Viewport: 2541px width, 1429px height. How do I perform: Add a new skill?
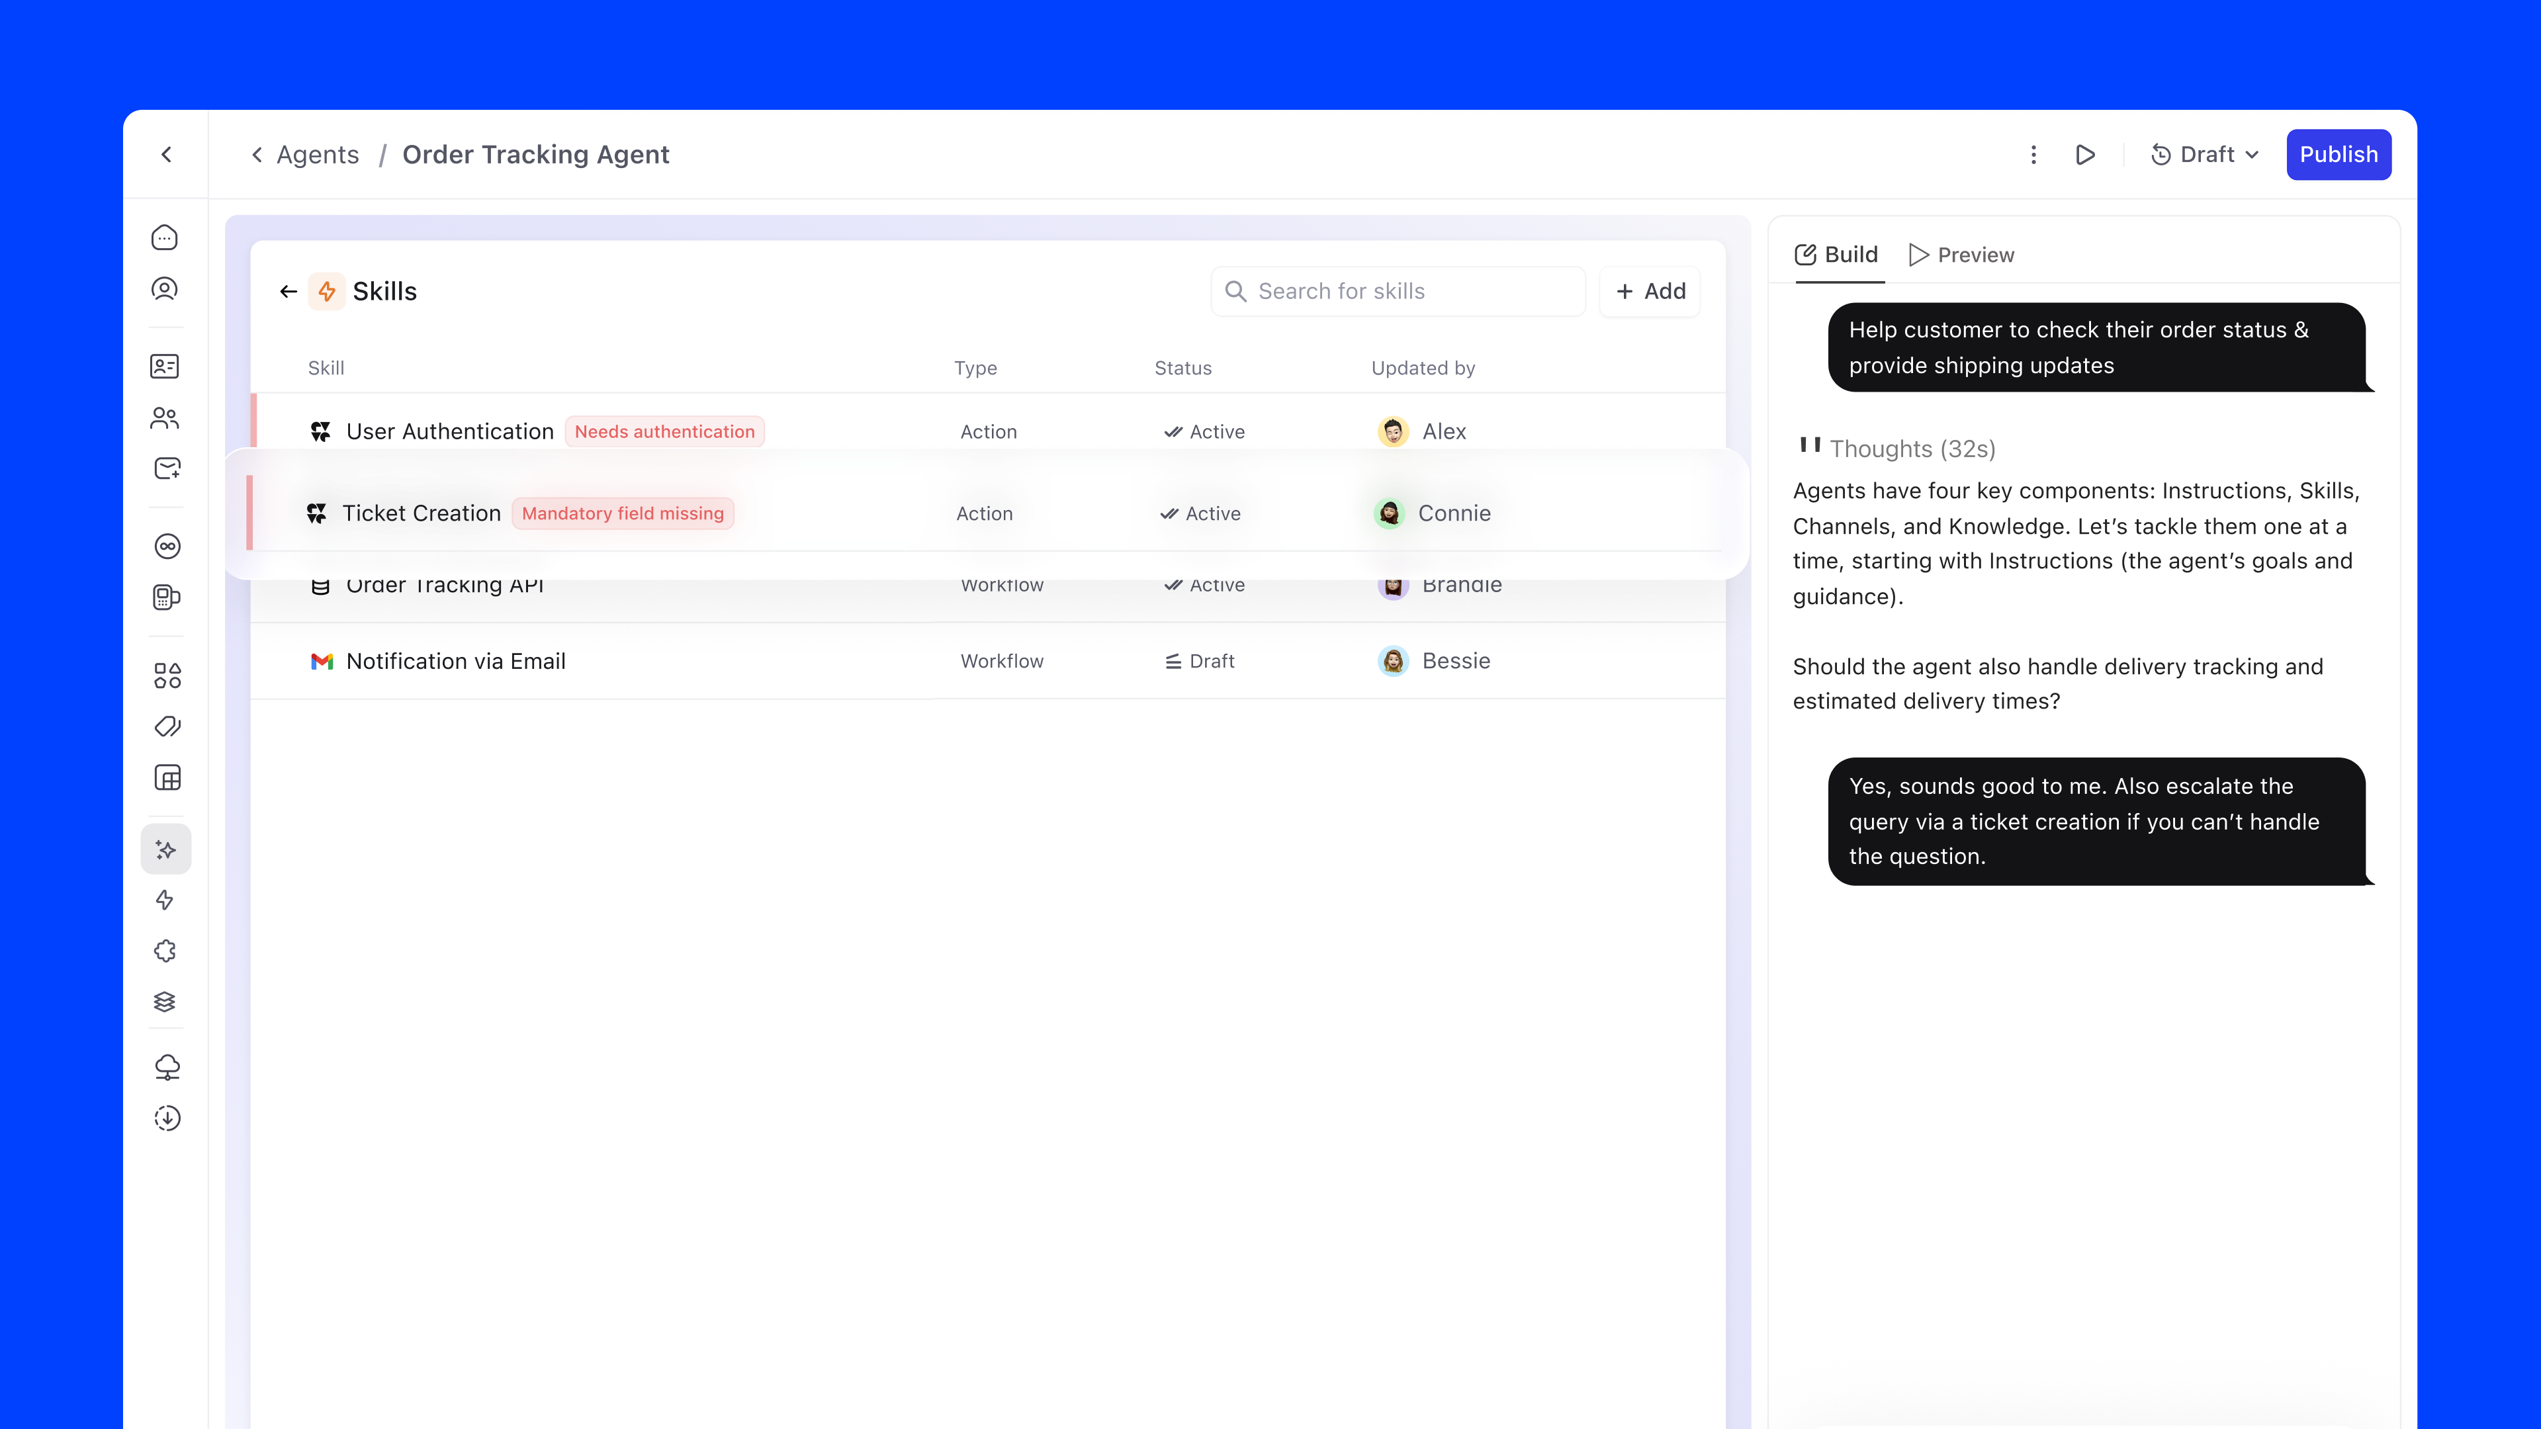pyautogui.click(x=1650, y=292)
